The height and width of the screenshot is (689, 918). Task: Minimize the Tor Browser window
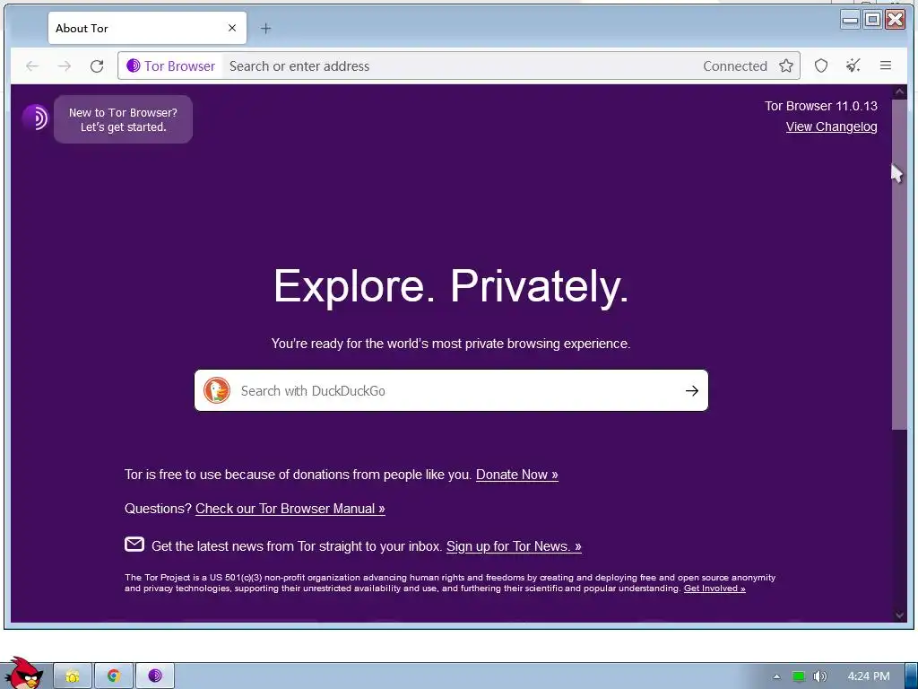tap(850, 20)
